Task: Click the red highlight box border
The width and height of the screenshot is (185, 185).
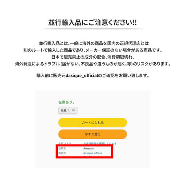Action: (x=84, y=157)
